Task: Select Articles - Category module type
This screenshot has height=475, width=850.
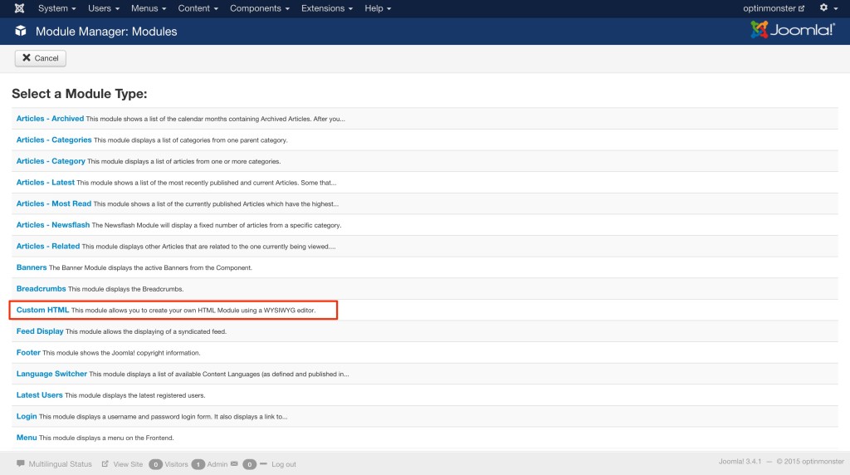Action: [x=51, y=161]
